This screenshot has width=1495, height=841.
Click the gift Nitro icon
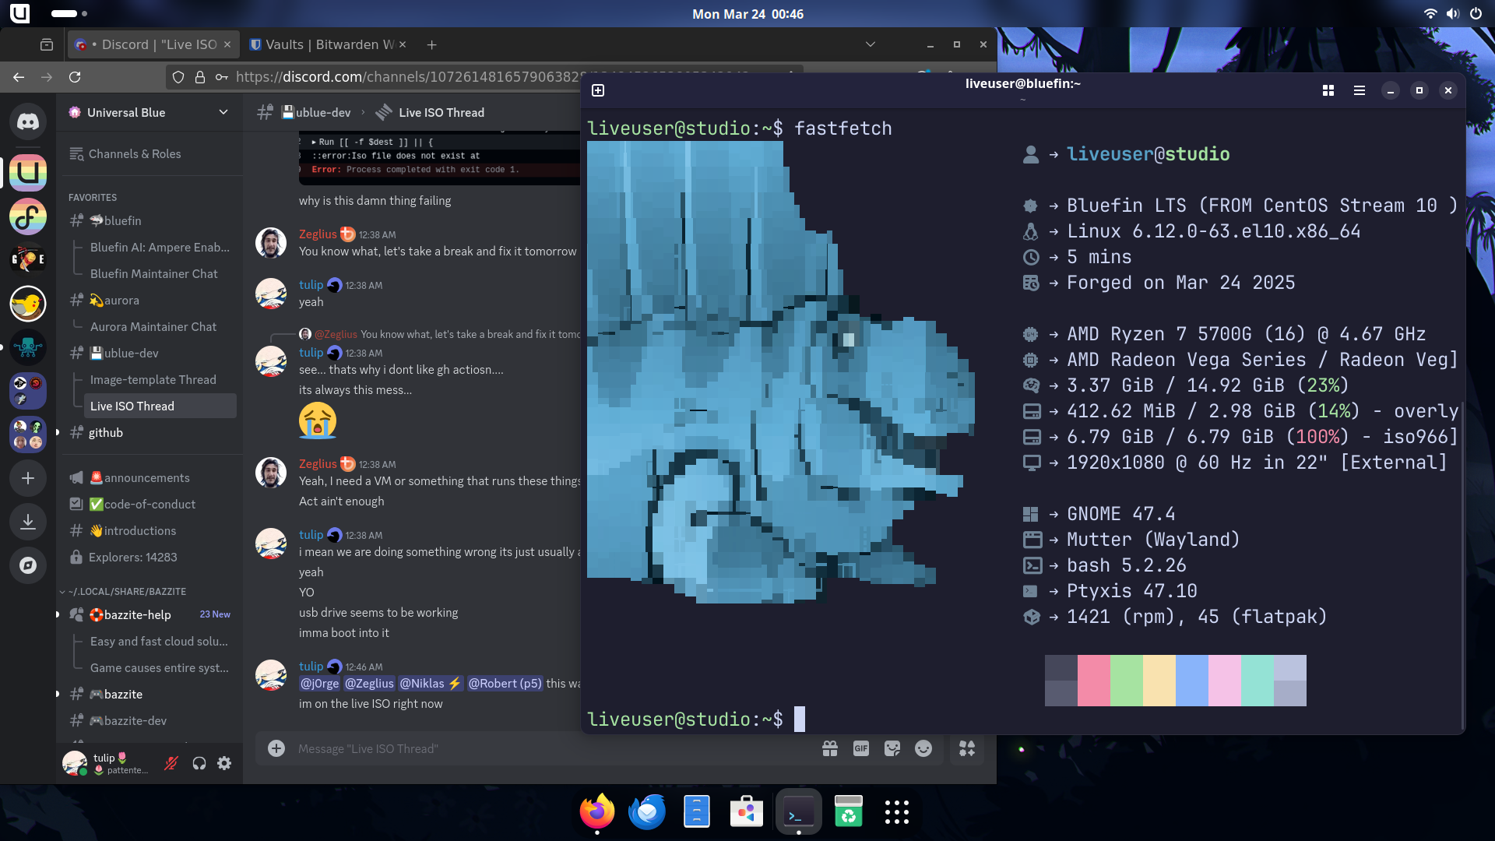pyautogui.click(x=830, y=748)
